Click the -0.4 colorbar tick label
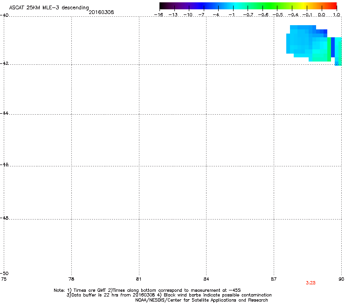The height and width of the screenshot is (303, 345). [x=293, y=15]
